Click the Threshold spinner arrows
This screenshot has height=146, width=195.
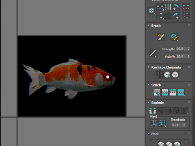tap(184, 125)
